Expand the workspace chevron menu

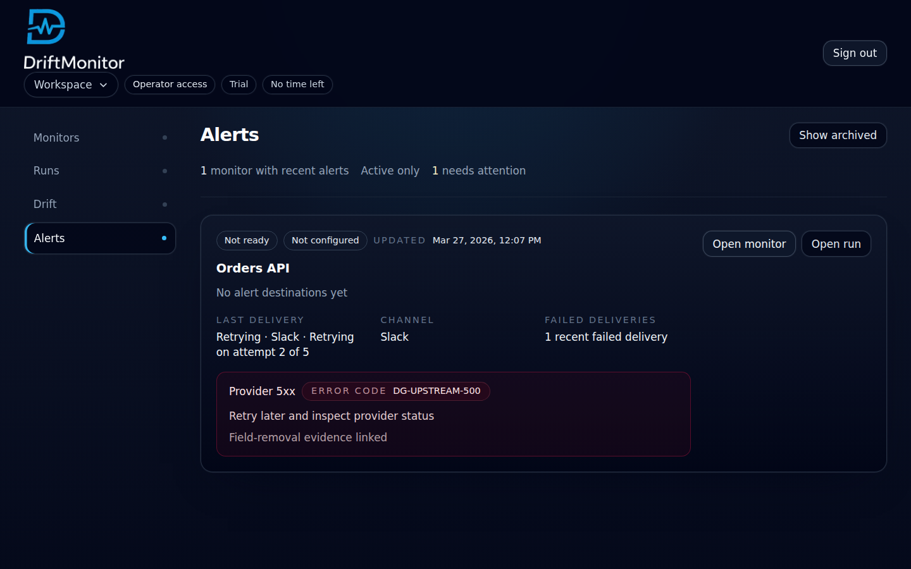click(103, 85)
